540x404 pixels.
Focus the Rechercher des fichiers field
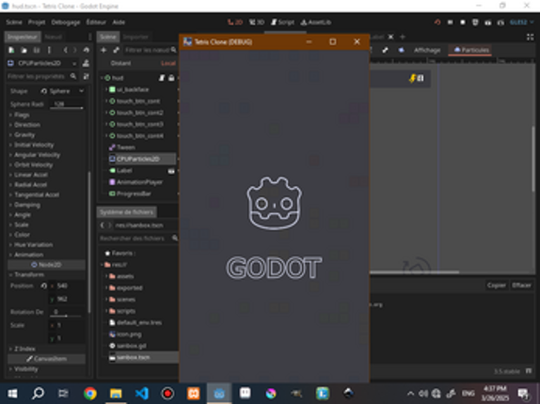(138, 239)
